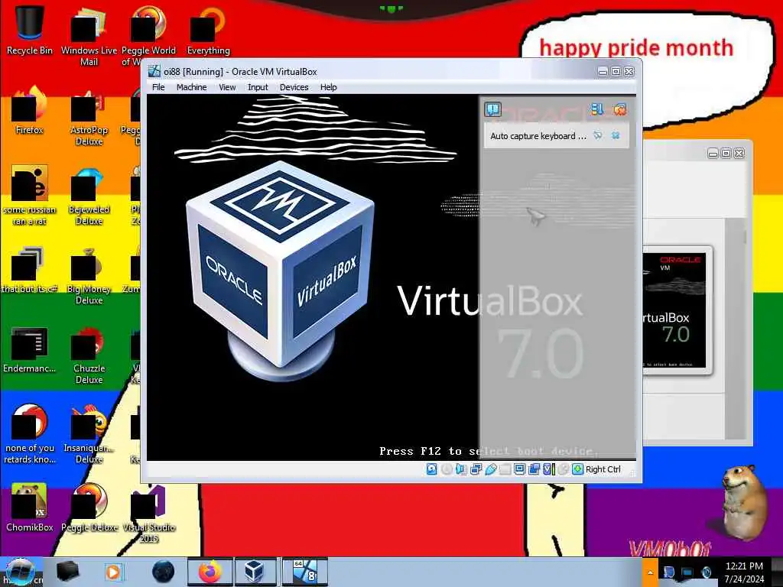The image size is (783, 587).
Task: Select the Big Money Deluxe desktop icon
Action: pos(89,275)
